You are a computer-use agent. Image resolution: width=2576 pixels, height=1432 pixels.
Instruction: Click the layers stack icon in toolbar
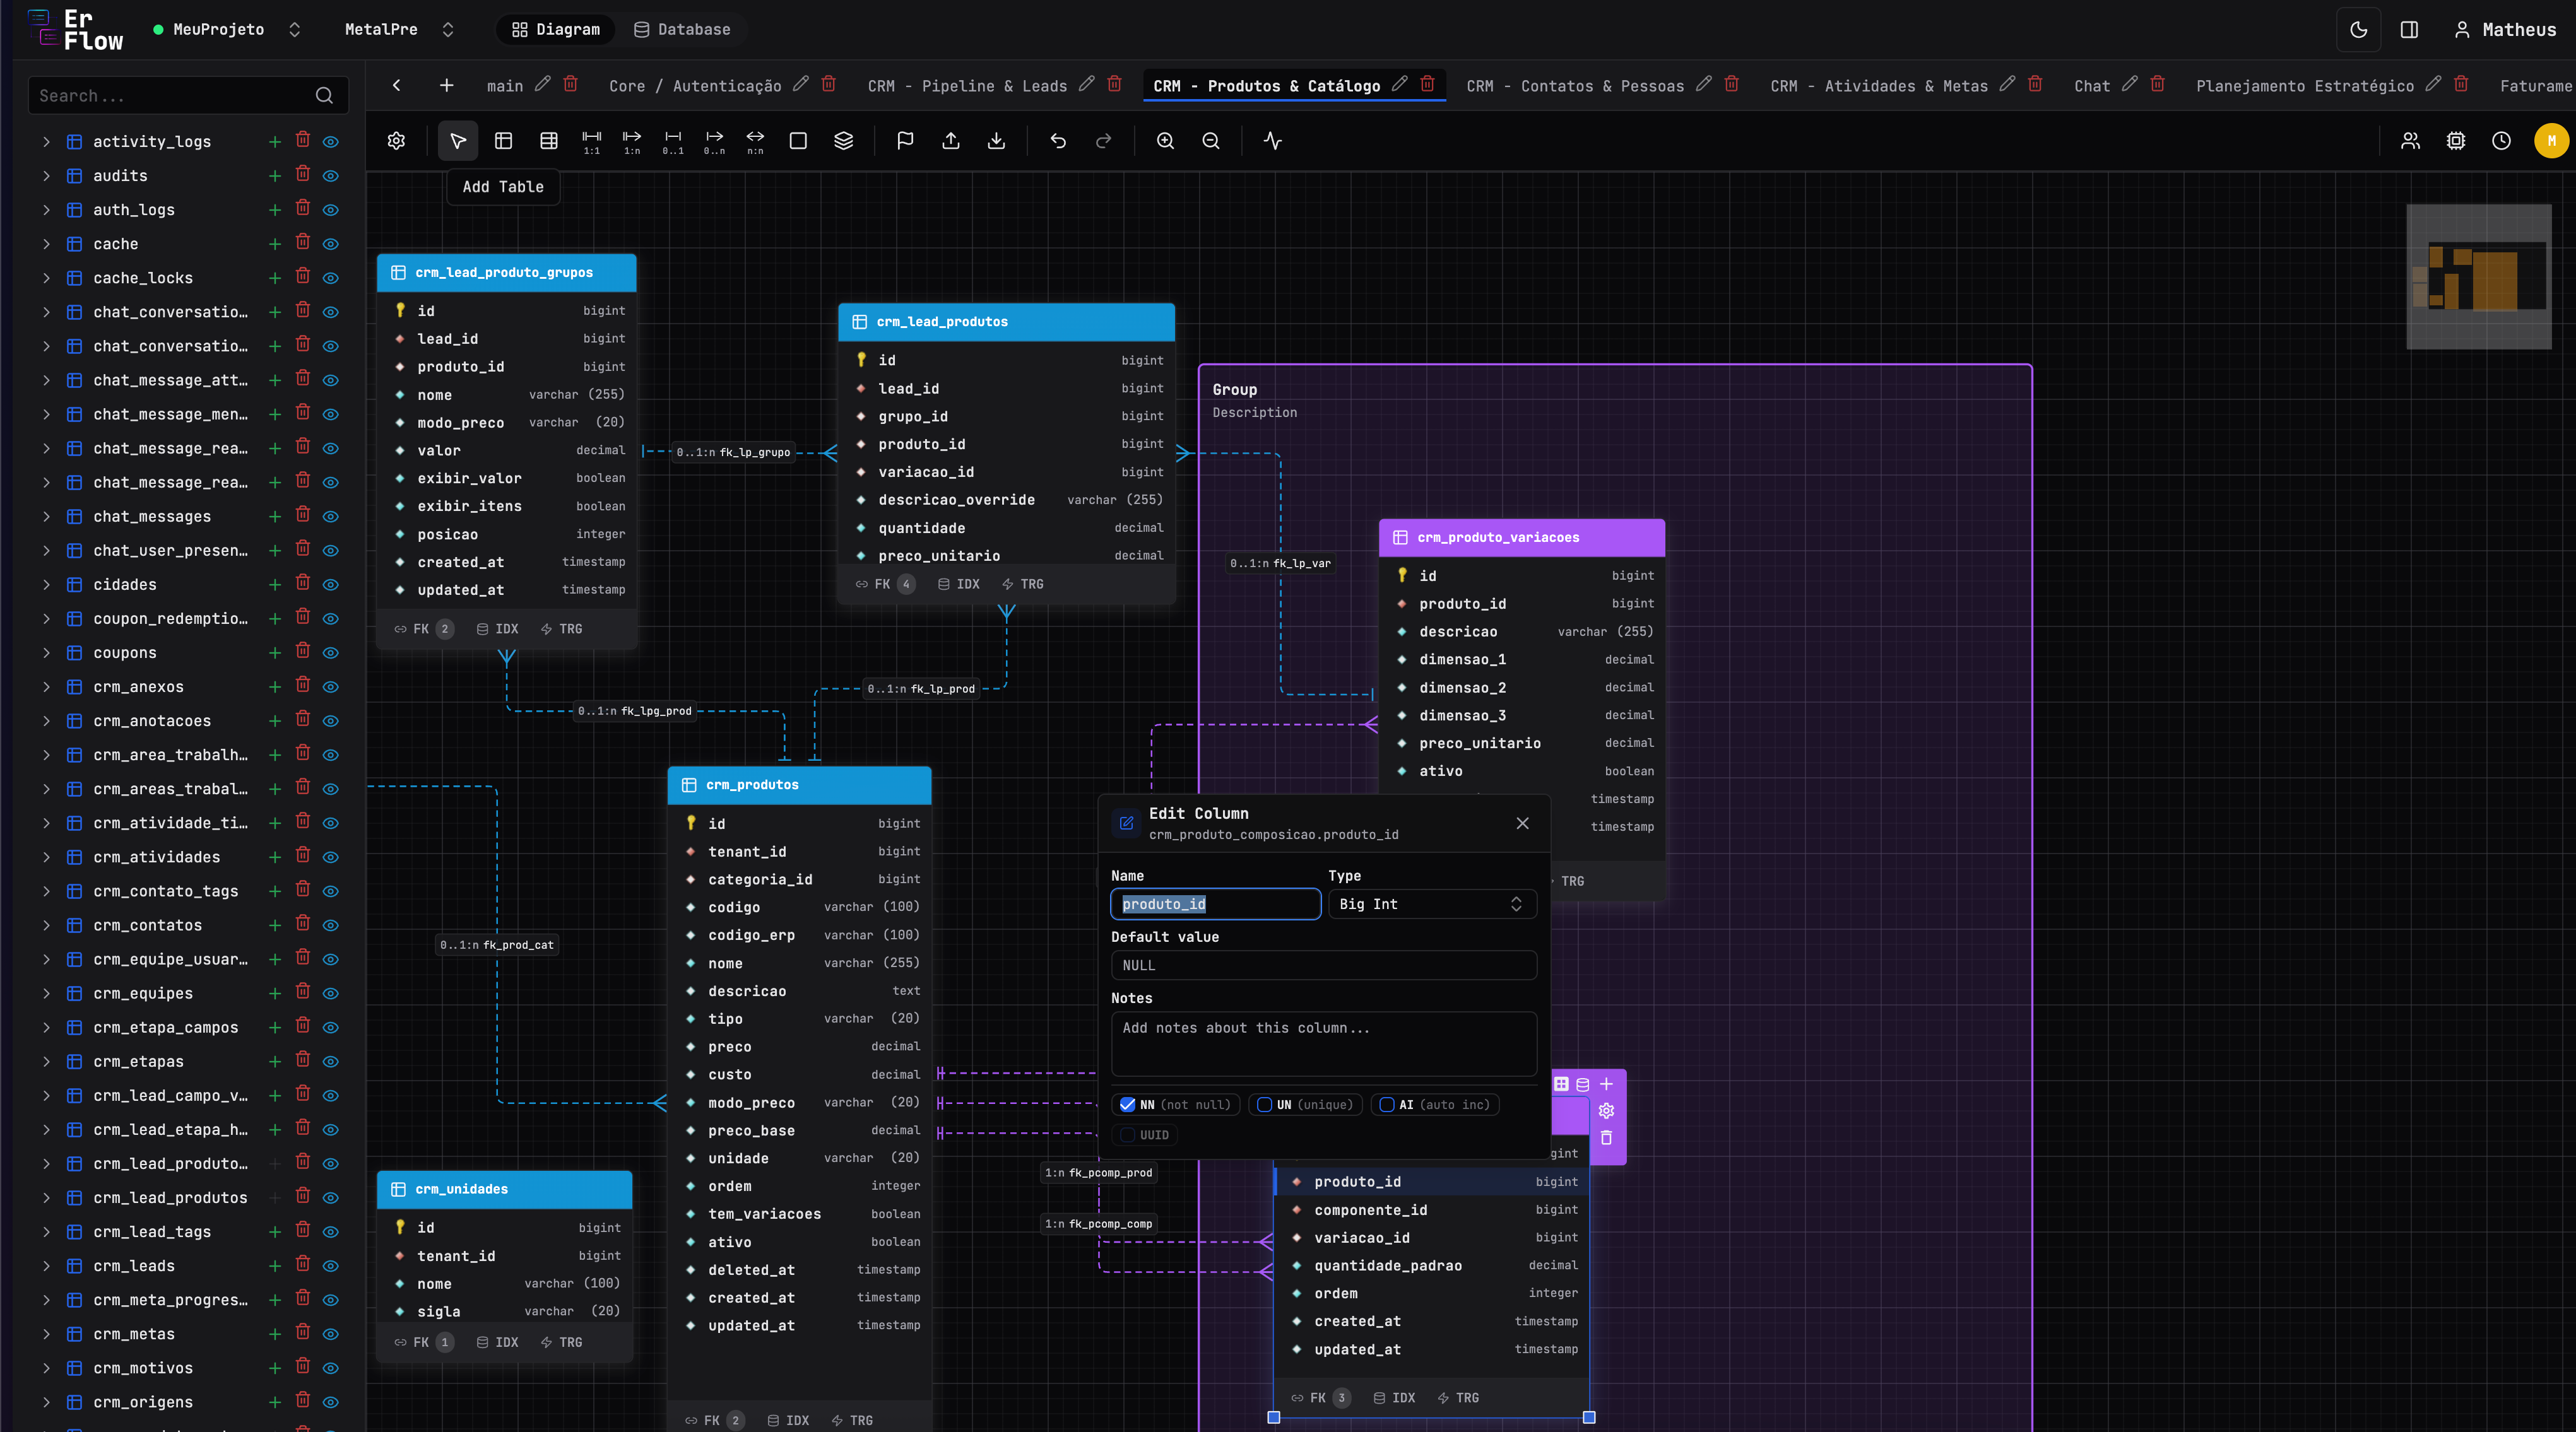(x=843, y=141)
